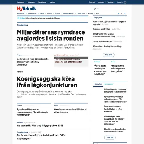
Task: Click Tipsa oss link
Action: click(x=92, y=2)
